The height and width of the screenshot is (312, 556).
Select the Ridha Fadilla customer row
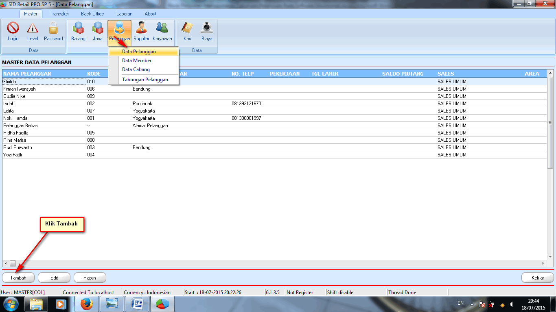pos(275,133)
